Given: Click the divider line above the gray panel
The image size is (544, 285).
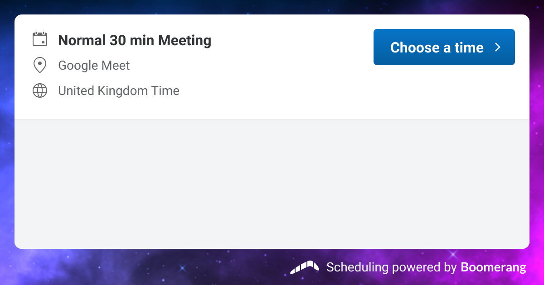Looking at the screenshot, I should [272, 120].
